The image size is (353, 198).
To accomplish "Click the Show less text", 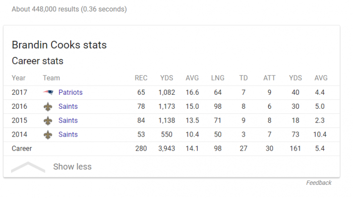I will coord(72,167).
